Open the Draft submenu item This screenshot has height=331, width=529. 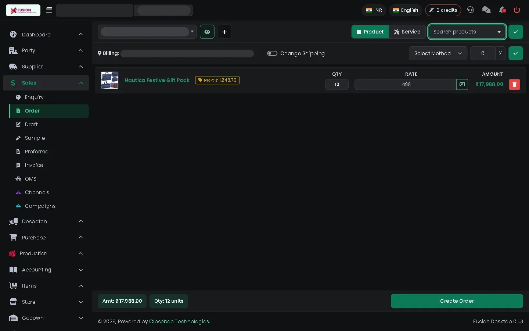[49, 124]
